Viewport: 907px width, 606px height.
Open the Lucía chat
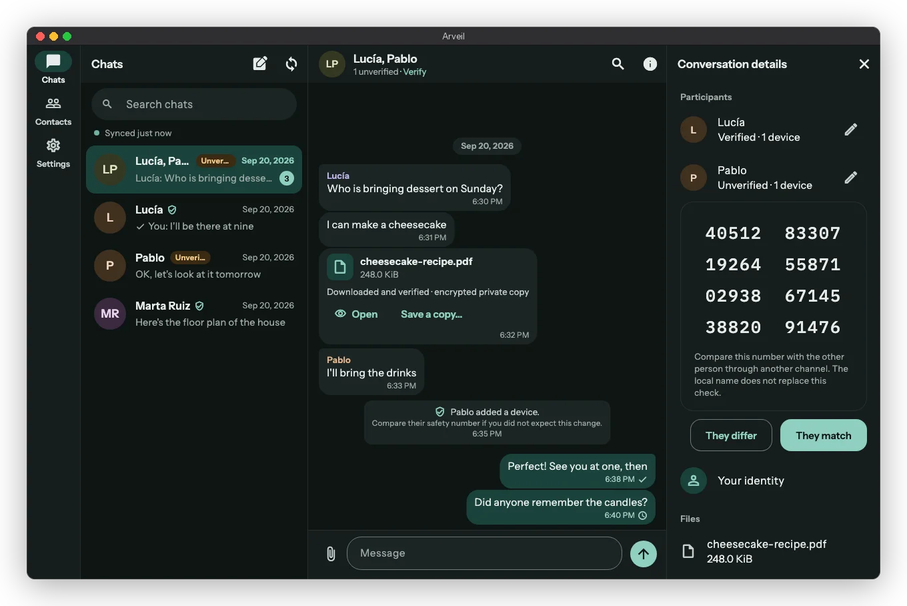194,218
